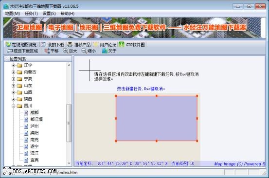Open 推荐产品 recommended products

click(79, 45)
